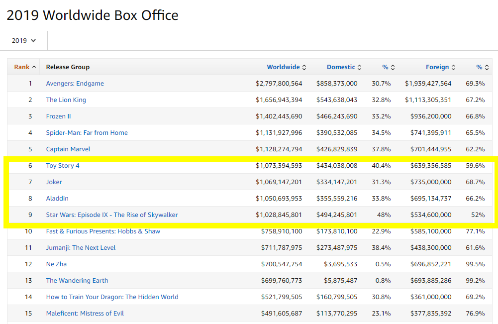Viewport: 498px width, 324px height.
Task: Click the $361,000,000 foreign cell
Action: point(431,297)
